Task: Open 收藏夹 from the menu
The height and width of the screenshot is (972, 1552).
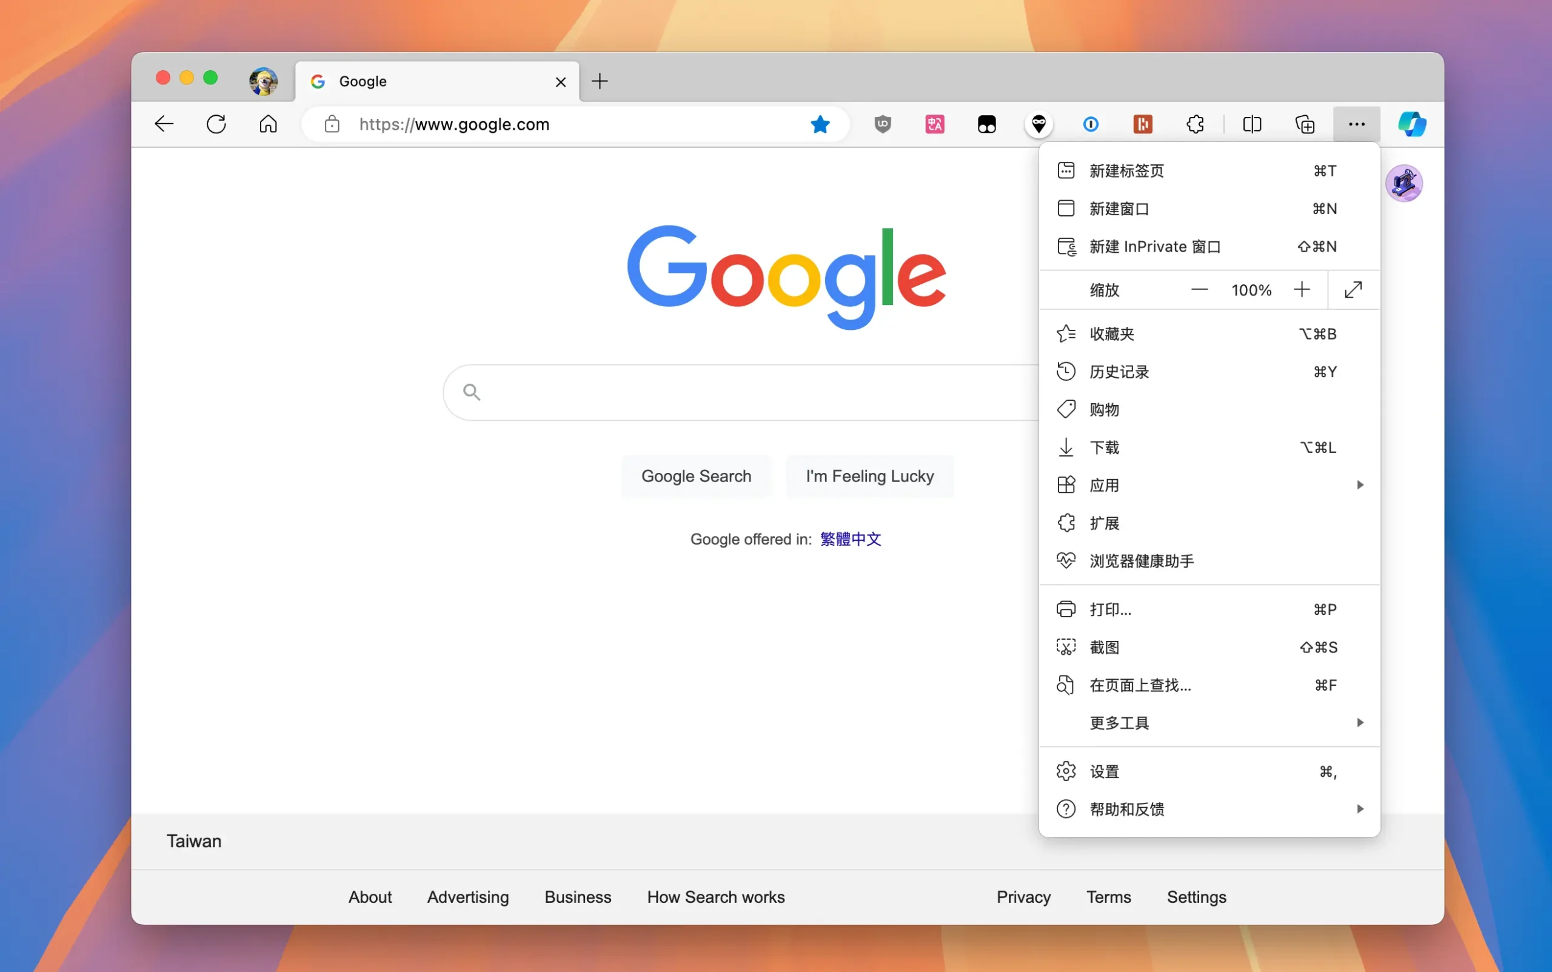Action: click(1209, 334)
